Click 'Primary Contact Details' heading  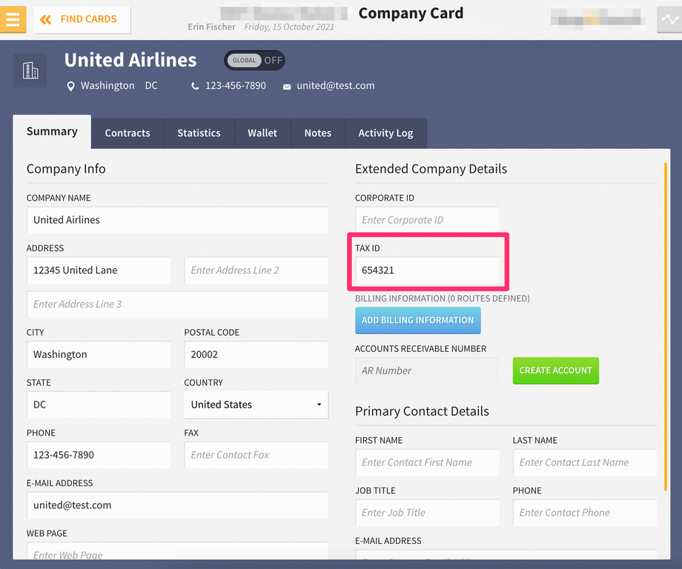[422, 411]
